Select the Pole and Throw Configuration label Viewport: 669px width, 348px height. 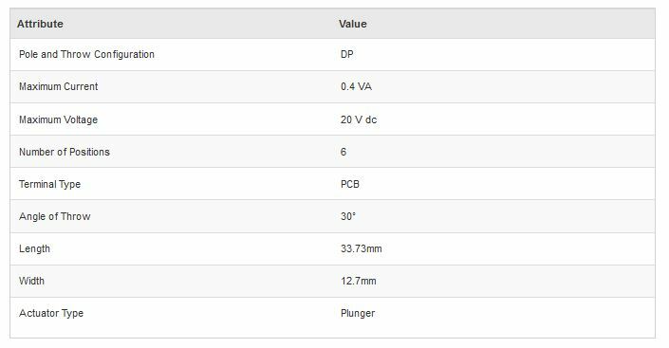pos(86,55)
